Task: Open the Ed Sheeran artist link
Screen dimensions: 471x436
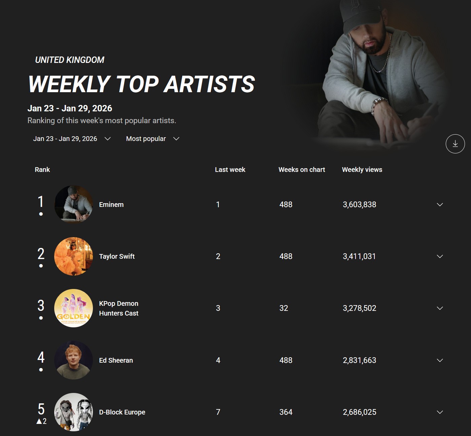Action: point(116,360)
